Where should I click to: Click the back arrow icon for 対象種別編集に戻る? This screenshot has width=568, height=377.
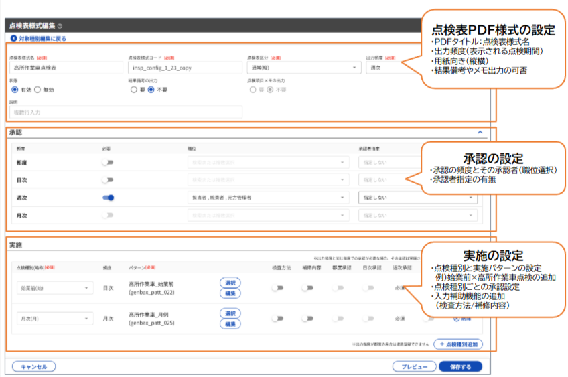[13, 39]
